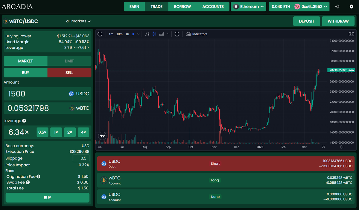Open the EARN tab

tap(134, 7)
